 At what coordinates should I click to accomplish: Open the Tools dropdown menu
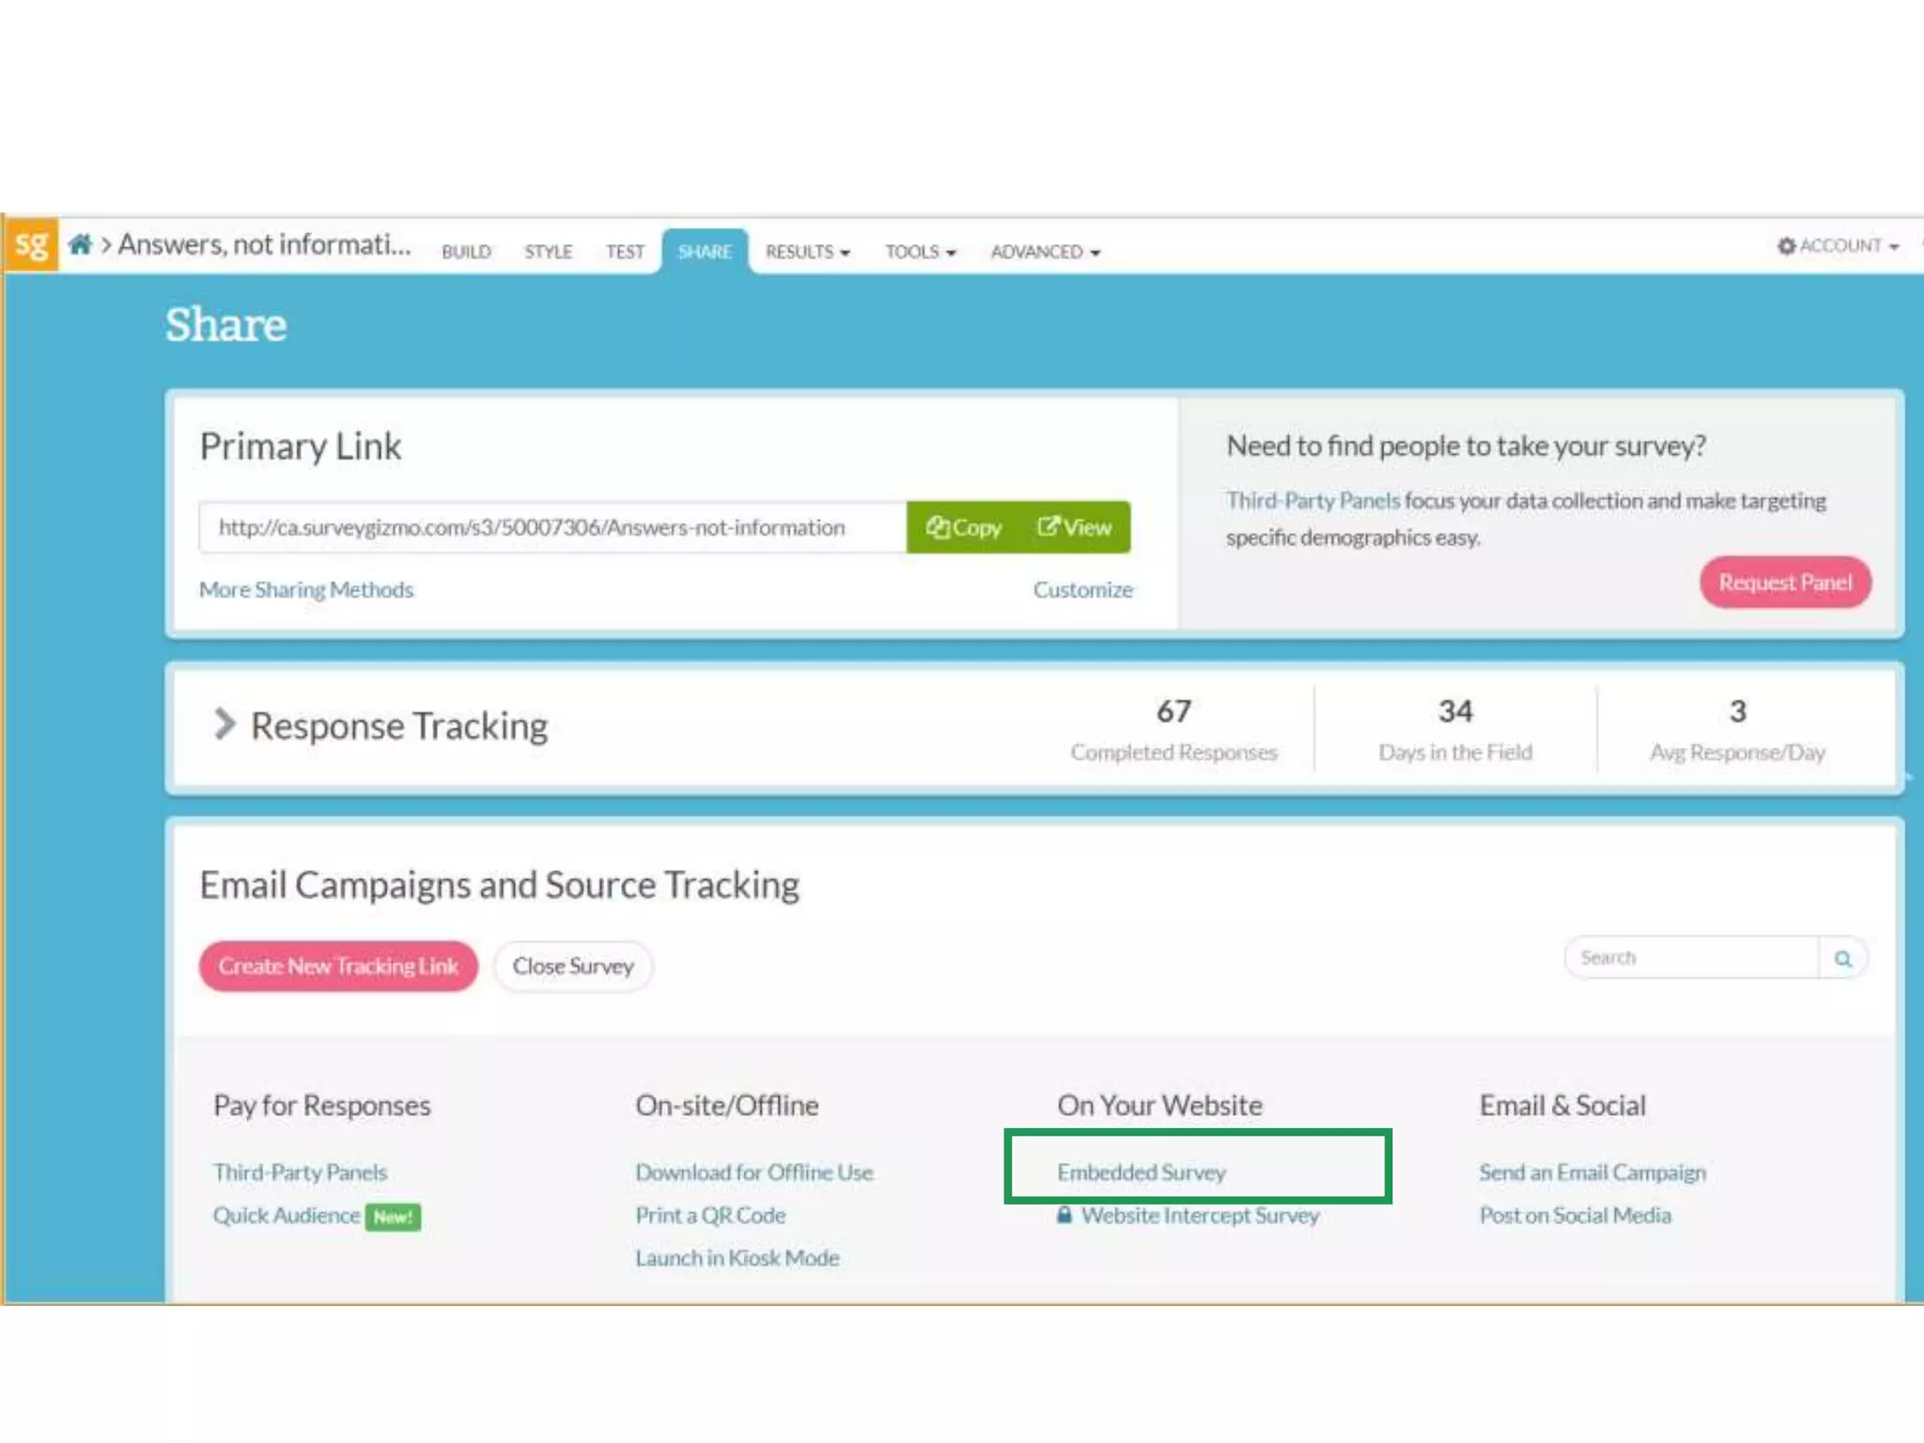[x=920, y=252]
